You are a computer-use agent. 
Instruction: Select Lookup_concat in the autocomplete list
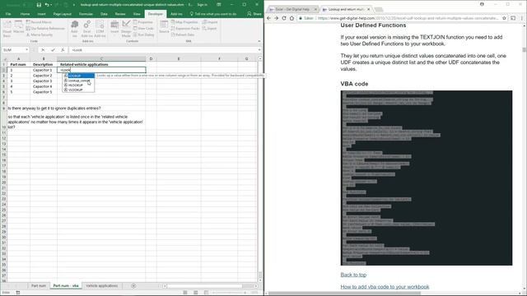[79, 81]
